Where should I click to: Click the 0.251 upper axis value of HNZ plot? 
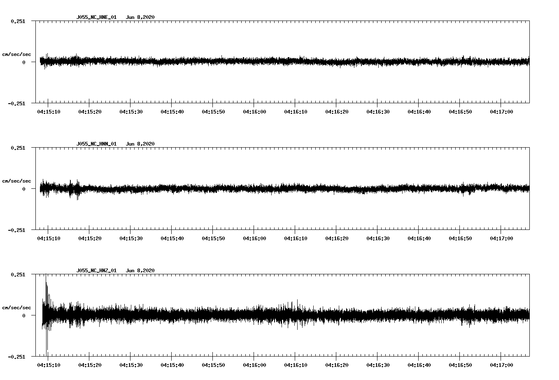click(18, 274)
